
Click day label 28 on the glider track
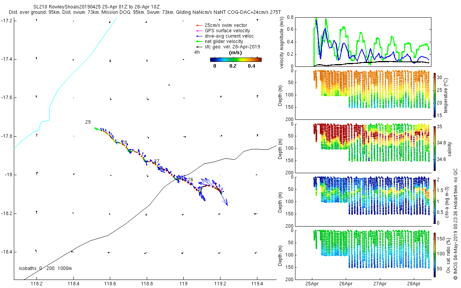[x=124, y=142]
